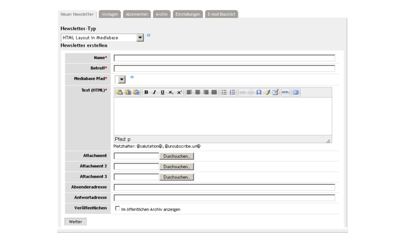Click the editor resize handle corner
The image size is (406, 243).
click(329, 141)
